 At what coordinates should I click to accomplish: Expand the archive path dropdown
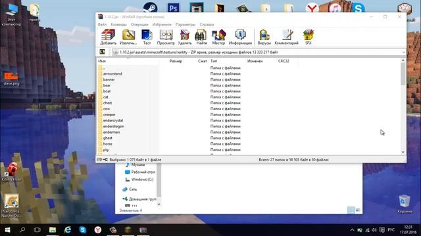click(403, 52)
